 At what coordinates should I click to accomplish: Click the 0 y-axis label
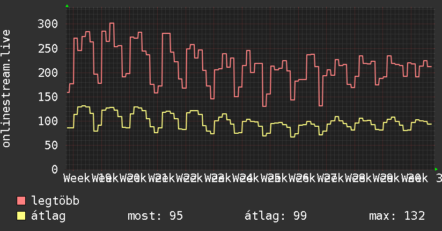[x=55, y=169]
